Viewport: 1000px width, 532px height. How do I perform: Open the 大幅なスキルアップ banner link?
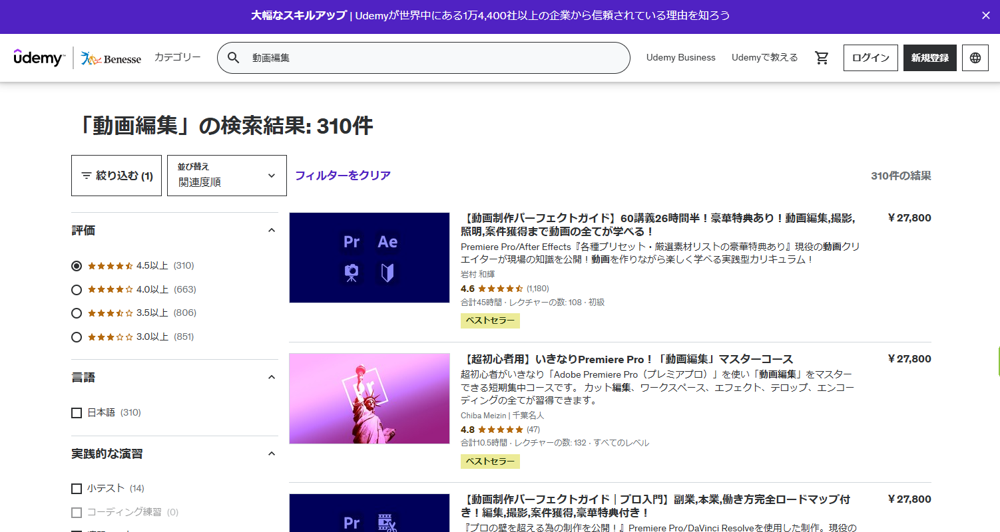[490, 15]
